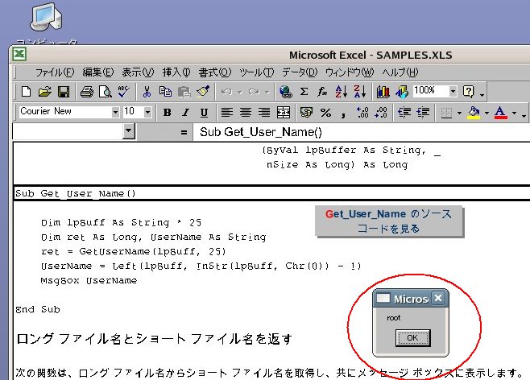
Task: Sort descending with the Z-A icon
Action: [x=359, y=92]
